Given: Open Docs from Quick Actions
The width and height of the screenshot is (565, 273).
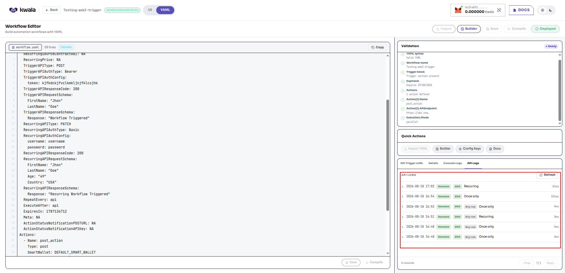Looking at the screenshot, I should pyautogui.click(x=495, y=149).
